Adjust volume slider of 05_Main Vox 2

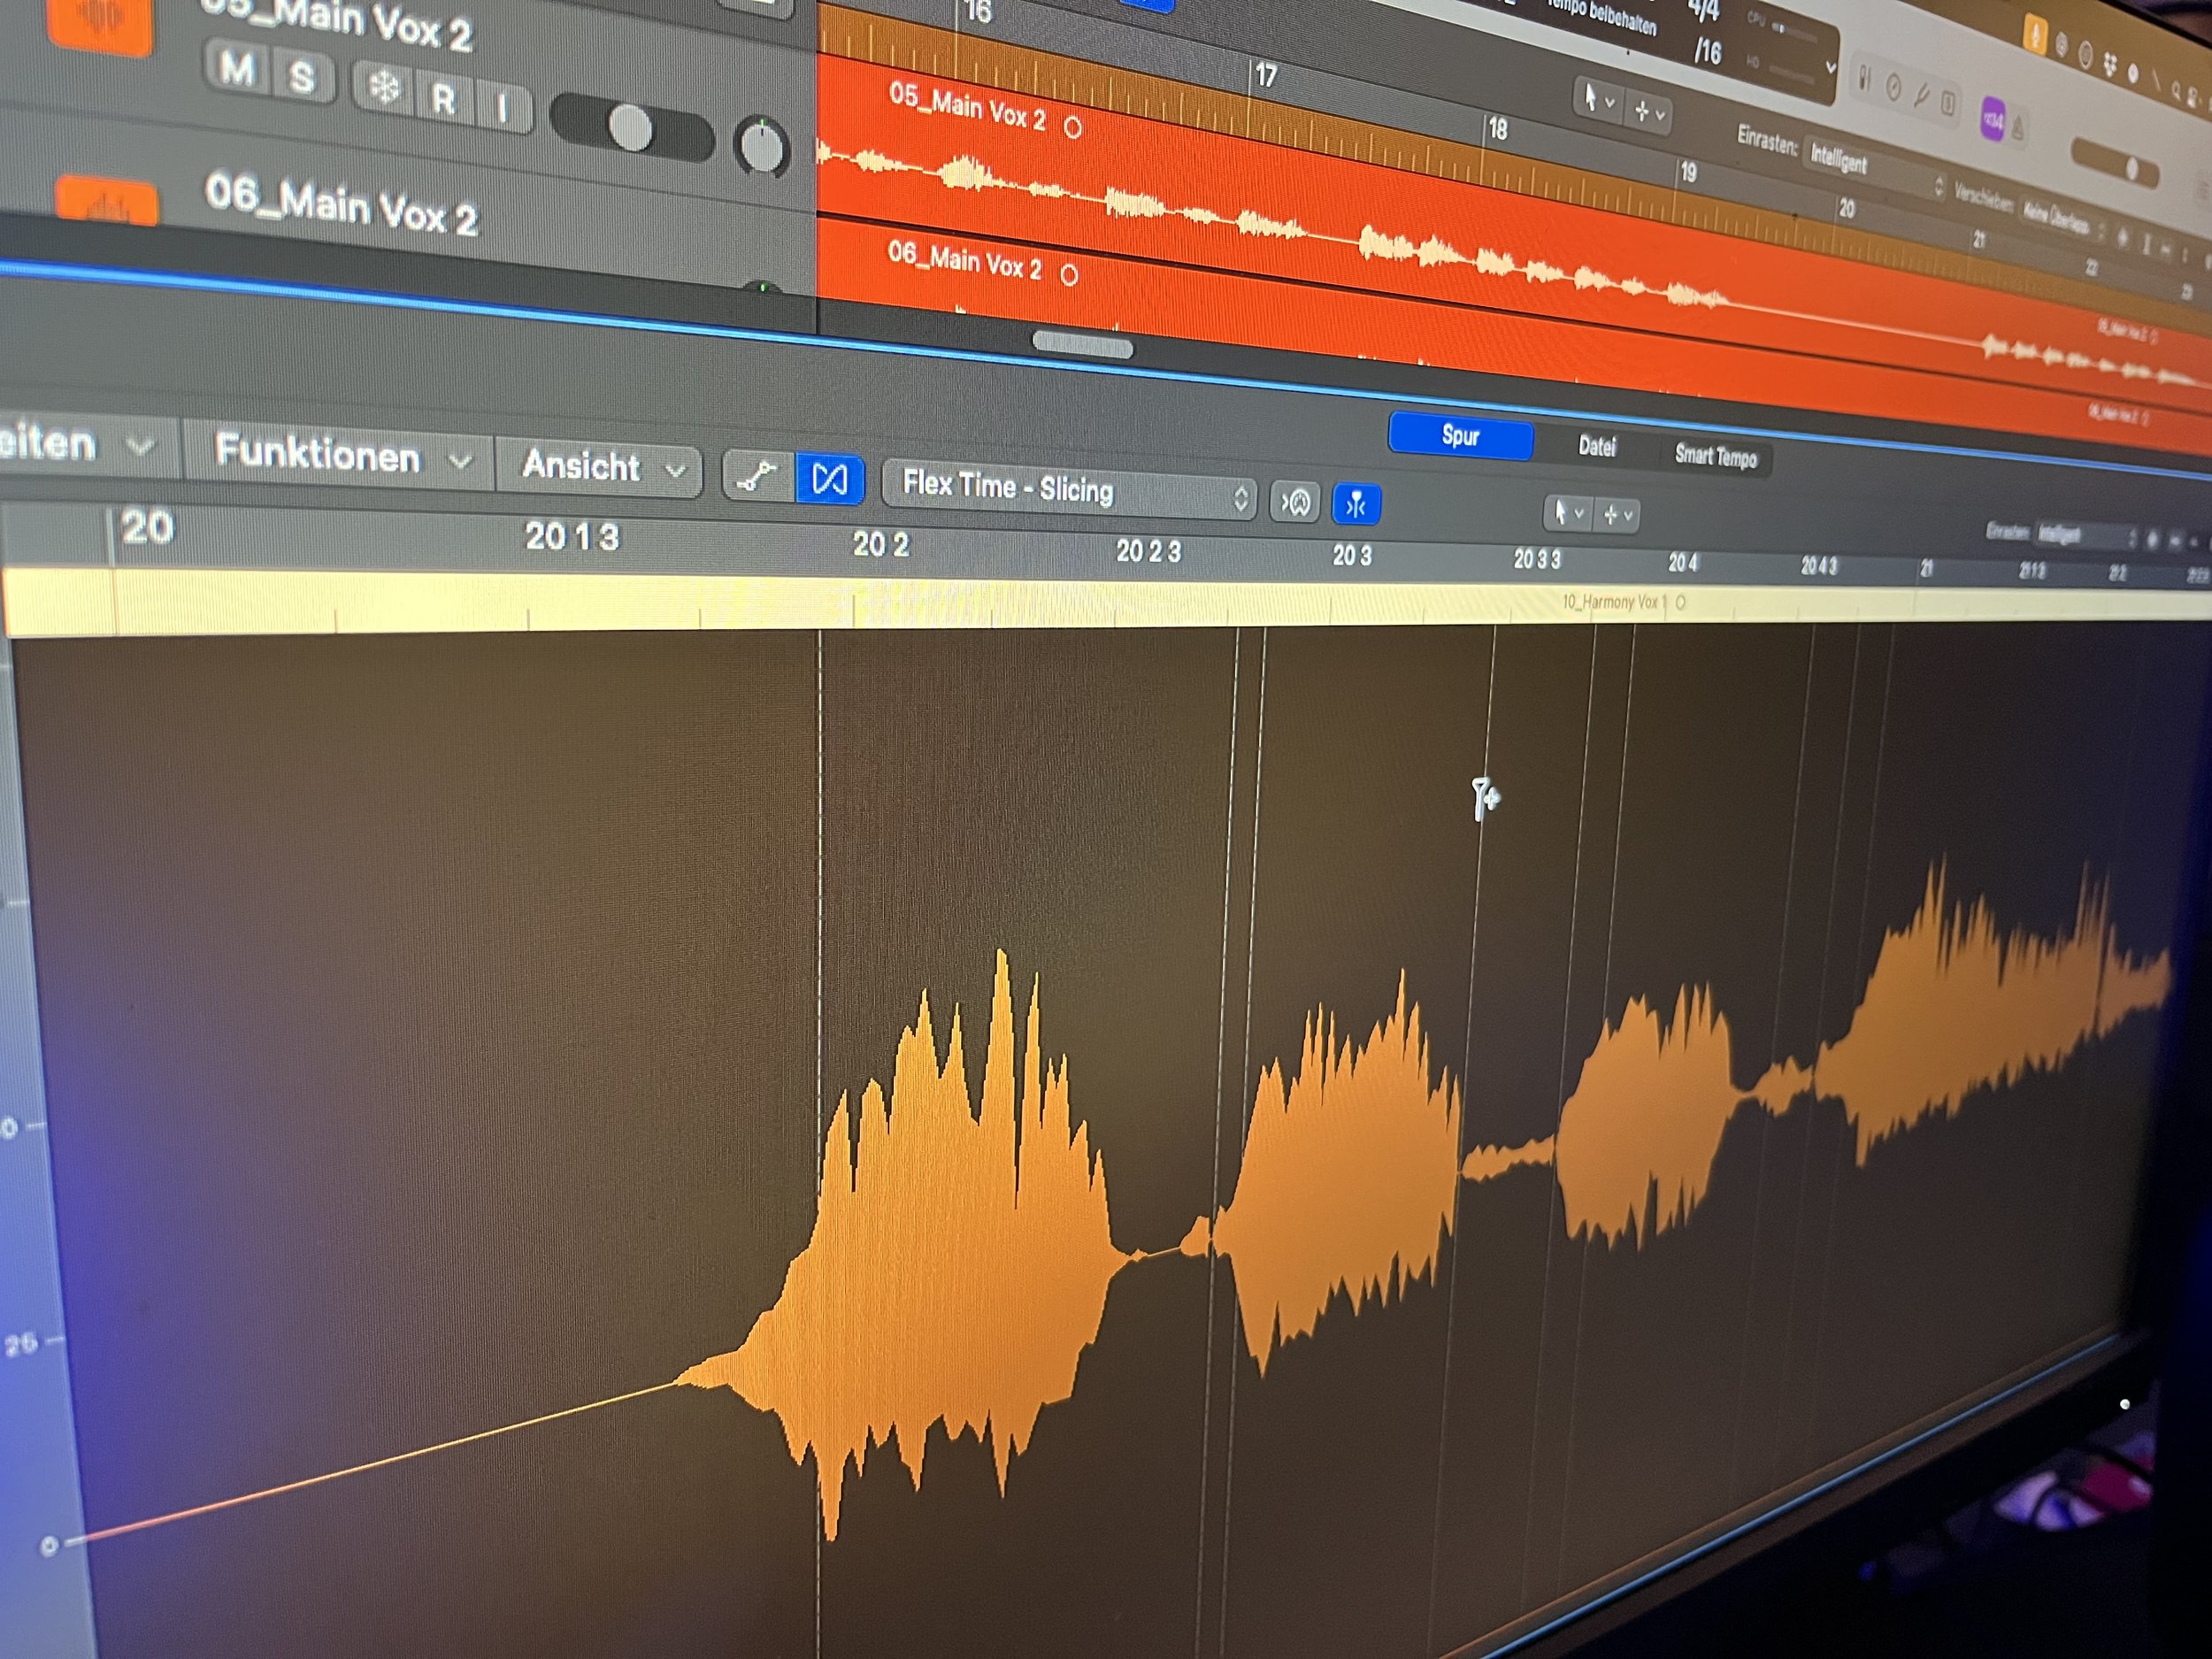[x=632, y=128]
